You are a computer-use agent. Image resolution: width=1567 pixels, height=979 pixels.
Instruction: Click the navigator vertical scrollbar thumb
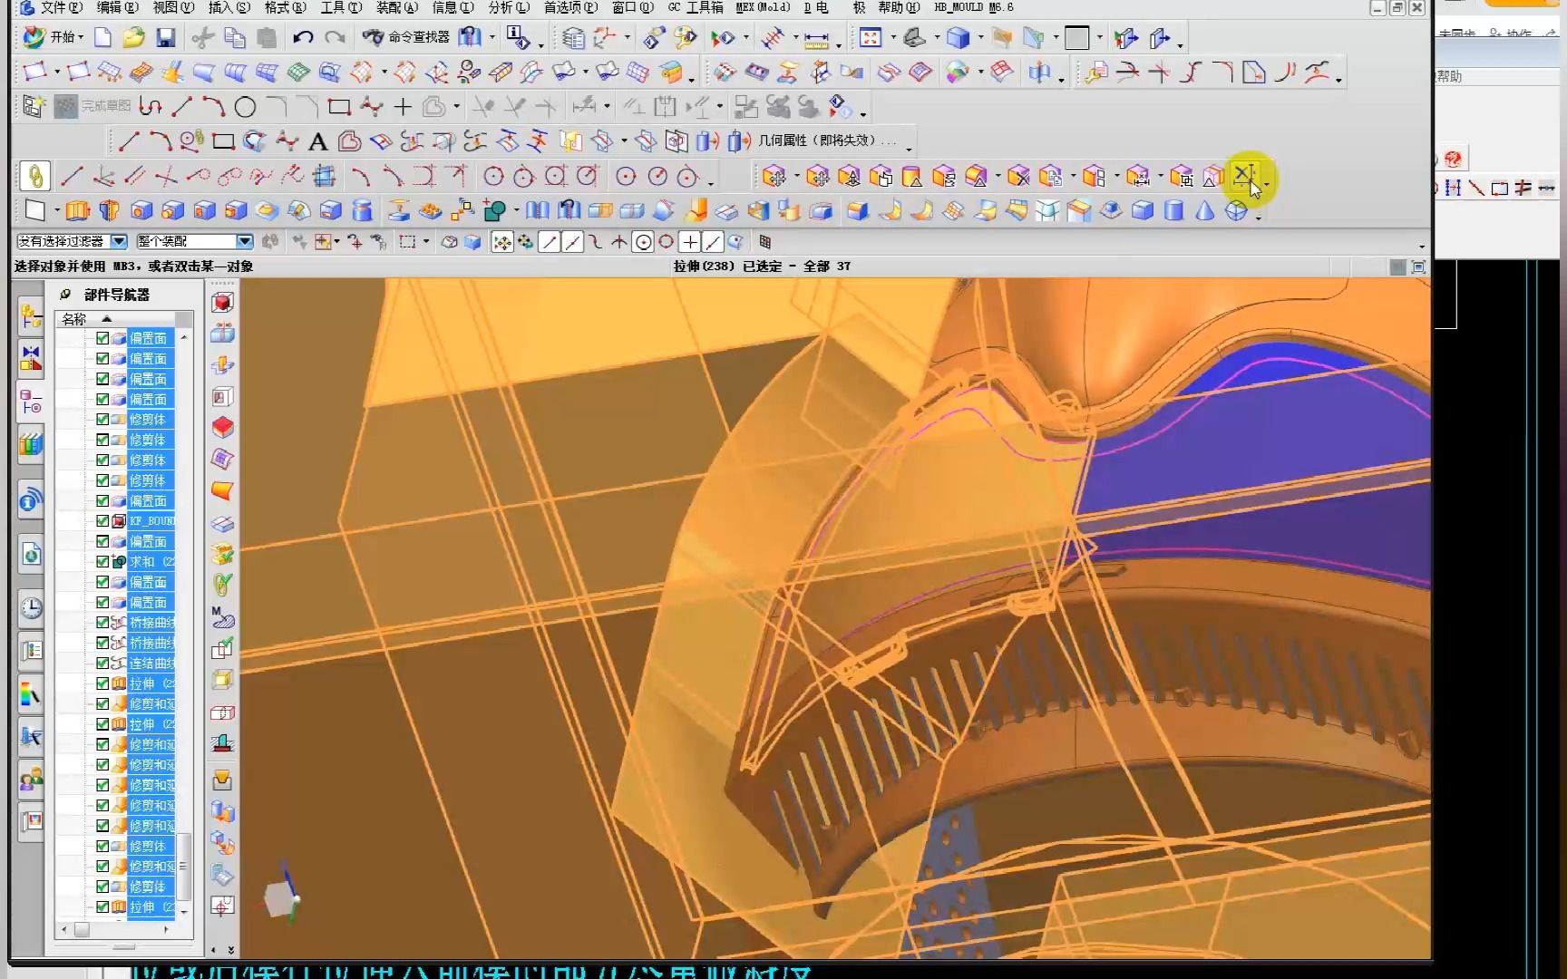(184, 866)
